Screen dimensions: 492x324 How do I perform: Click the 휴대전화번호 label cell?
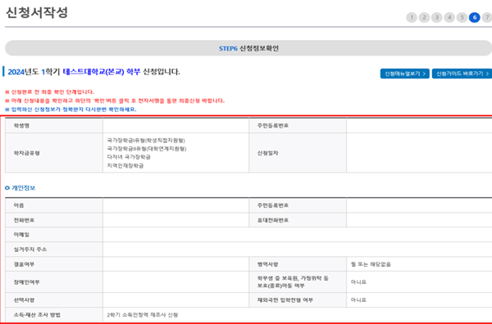coord(298,220)
